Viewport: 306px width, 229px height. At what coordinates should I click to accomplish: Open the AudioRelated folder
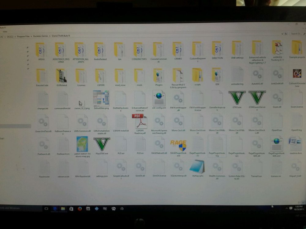click(100, 51)
